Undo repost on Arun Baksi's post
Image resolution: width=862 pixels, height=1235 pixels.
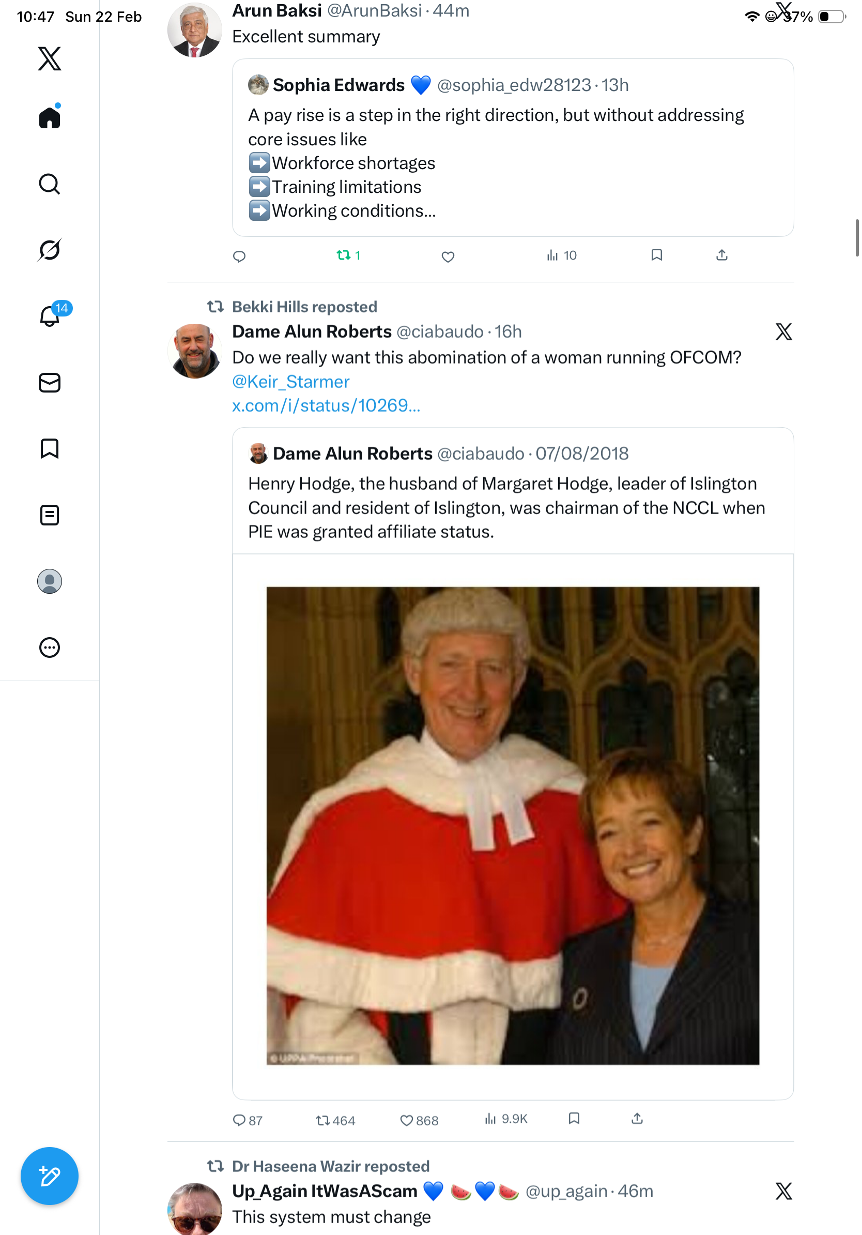[344, 255]
